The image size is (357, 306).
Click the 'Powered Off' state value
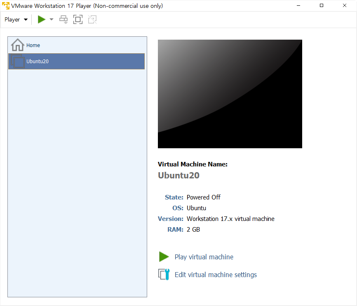pyautogui.click(x=204, y=197)
